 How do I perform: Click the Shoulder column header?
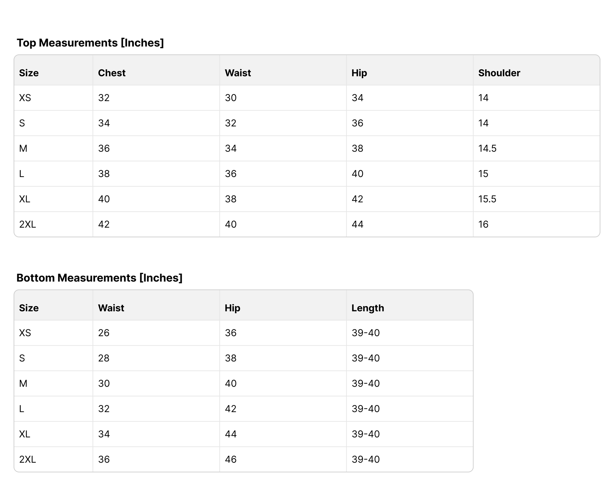[499, 73]
